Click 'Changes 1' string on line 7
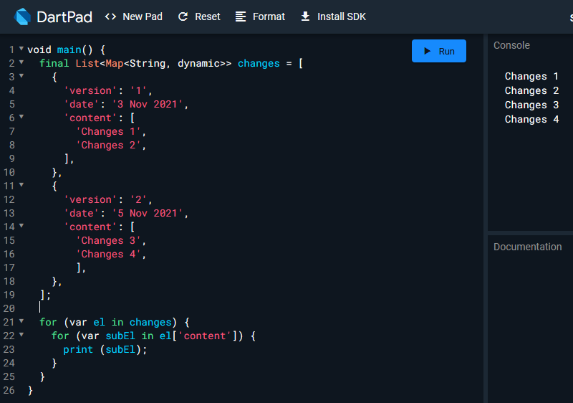Screen dimensions: 573x403 click(x=108, y=131)
